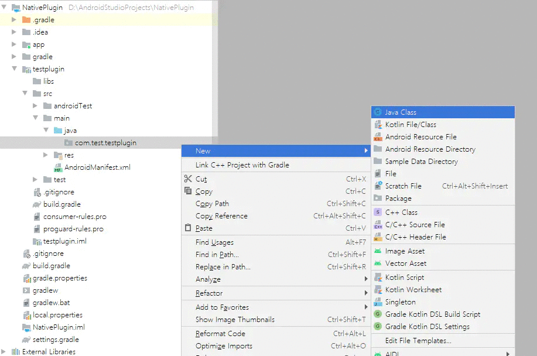Select Find Usages menu entry
537x356 pixels.
tap(214, 242)
